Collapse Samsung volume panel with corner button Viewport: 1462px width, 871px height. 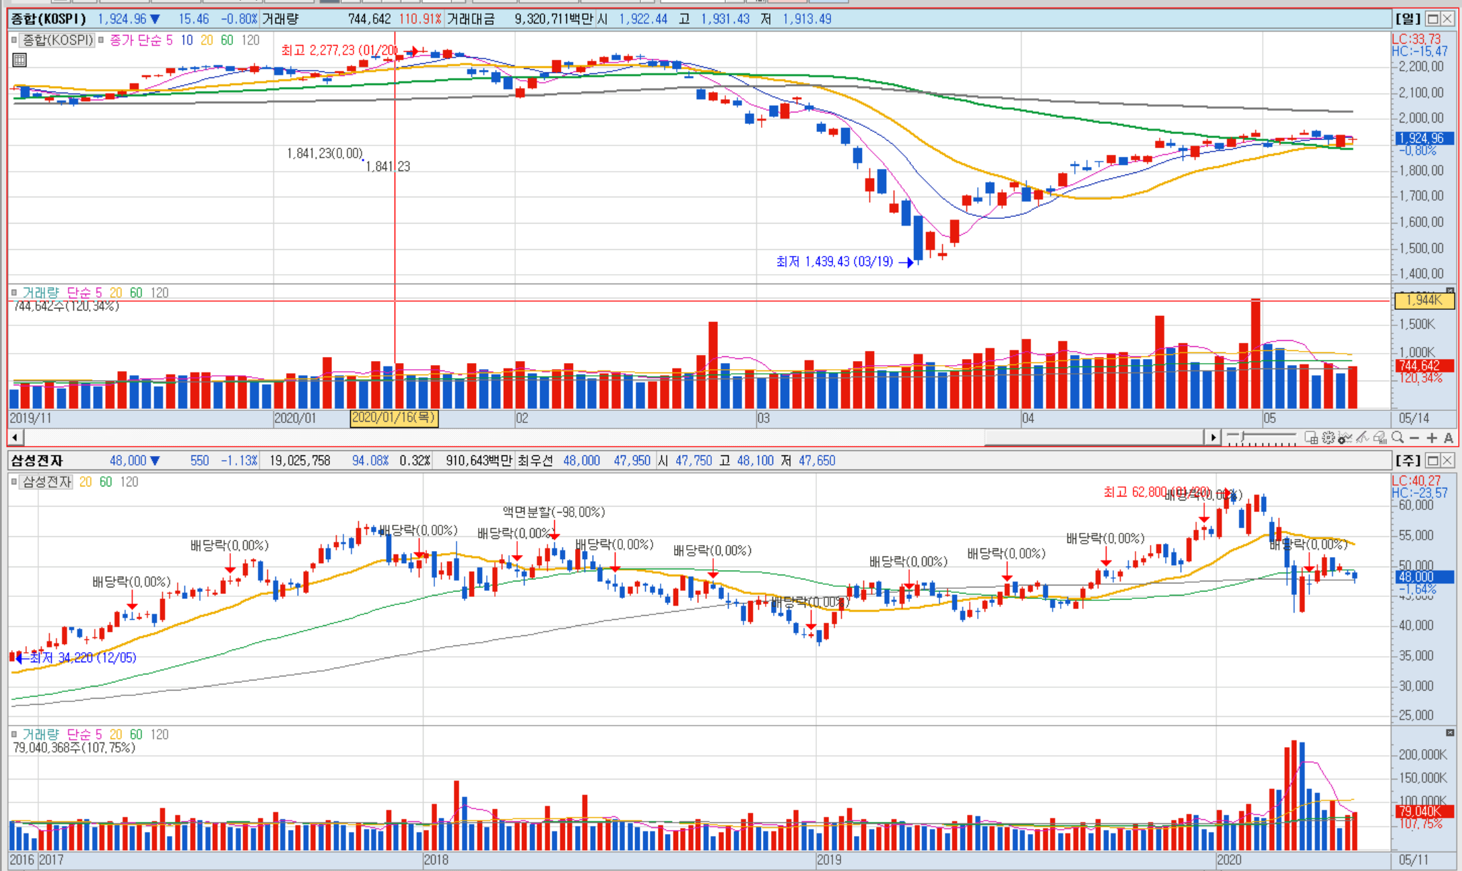(1450, 732)
